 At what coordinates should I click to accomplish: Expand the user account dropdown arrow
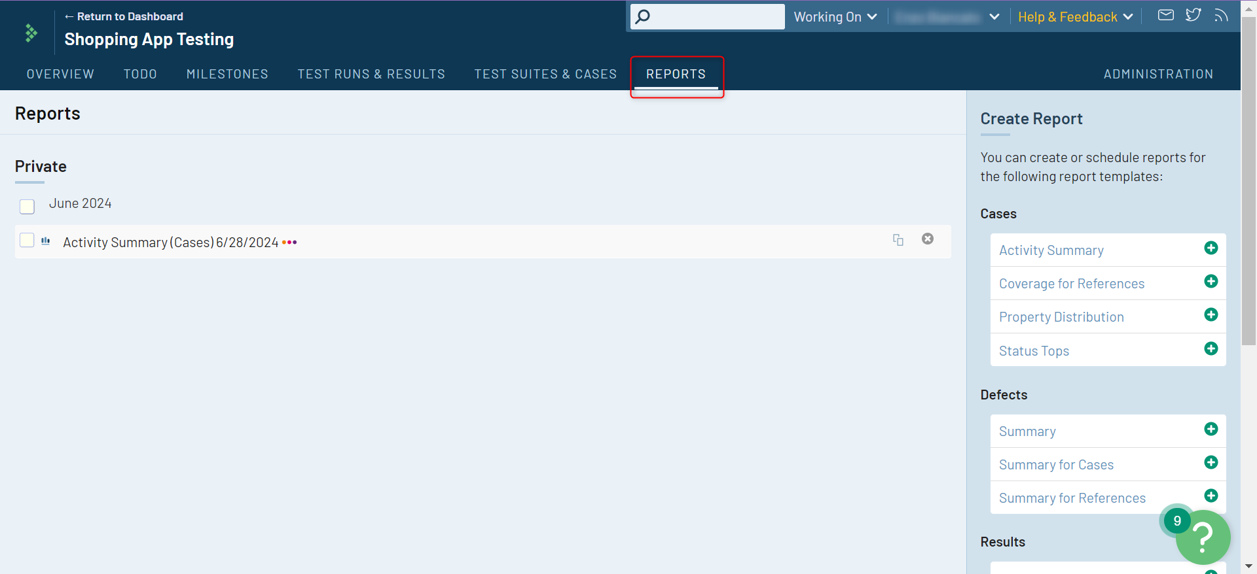994,17
